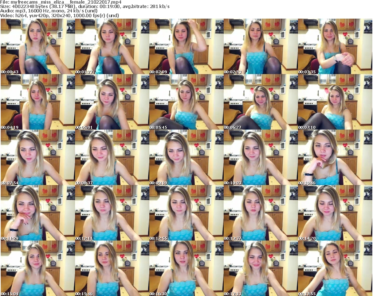This screenshot has height=296, width=373.
Task: Select the thumbnail stamped 00:00:43
Action: (x=38, y=46)
